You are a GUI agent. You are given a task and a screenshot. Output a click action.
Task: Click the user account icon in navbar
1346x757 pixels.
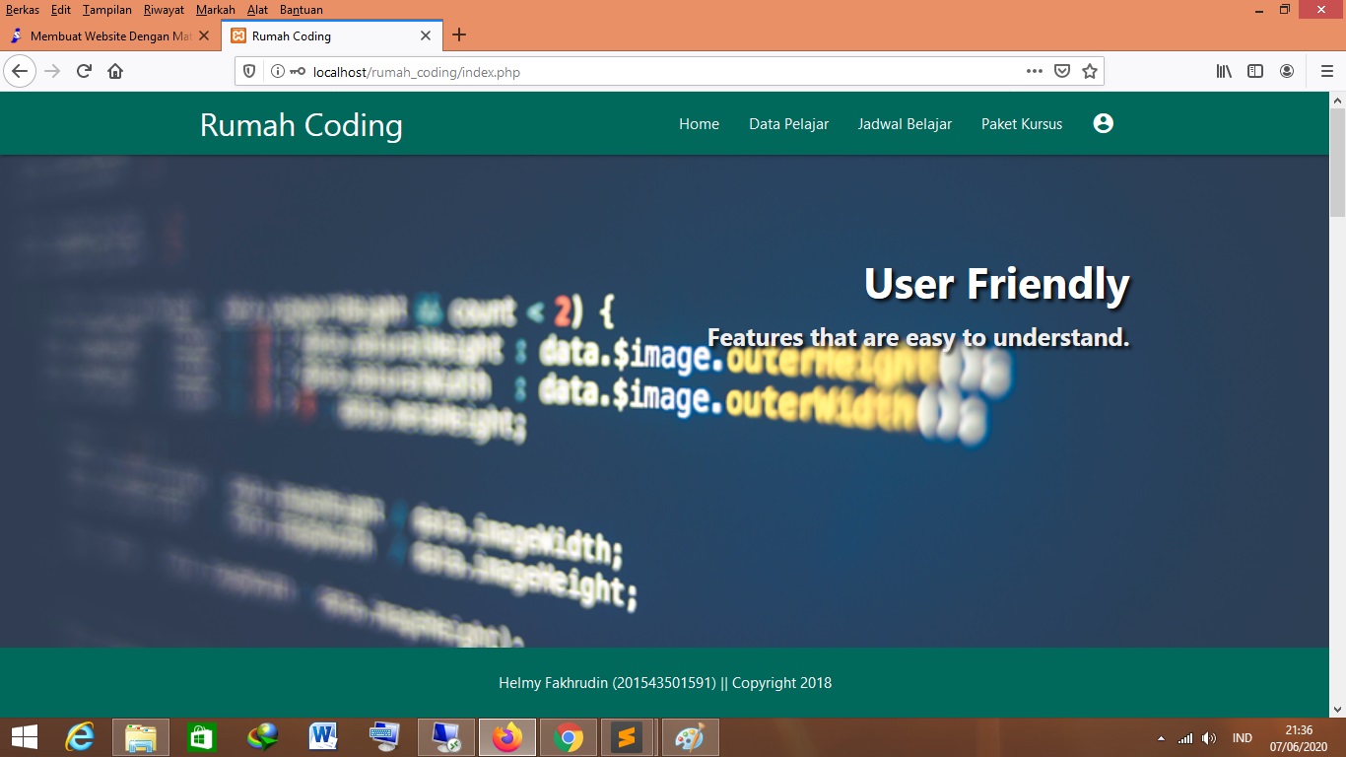[x=1103, y=123]
